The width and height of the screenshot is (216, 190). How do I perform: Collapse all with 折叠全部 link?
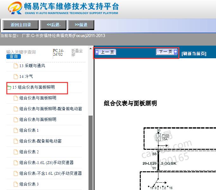point(77,53)
